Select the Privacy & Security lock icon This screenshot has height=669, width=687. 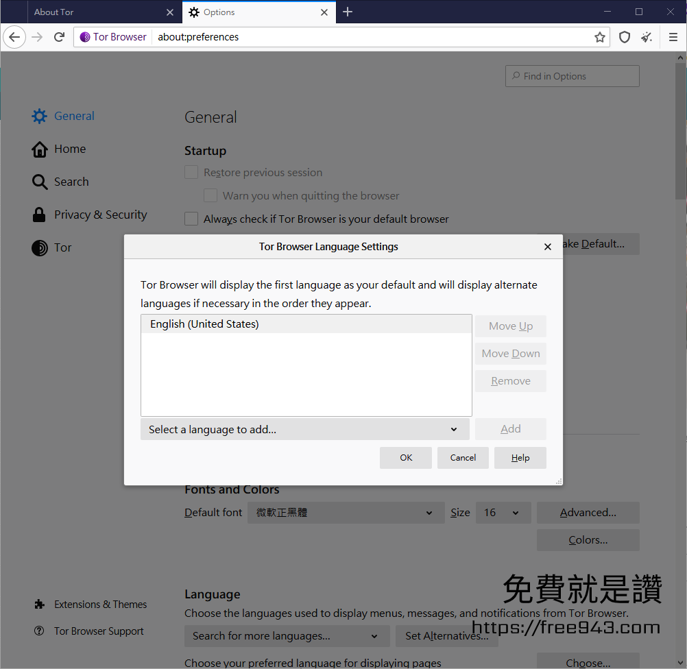point(38,214)
